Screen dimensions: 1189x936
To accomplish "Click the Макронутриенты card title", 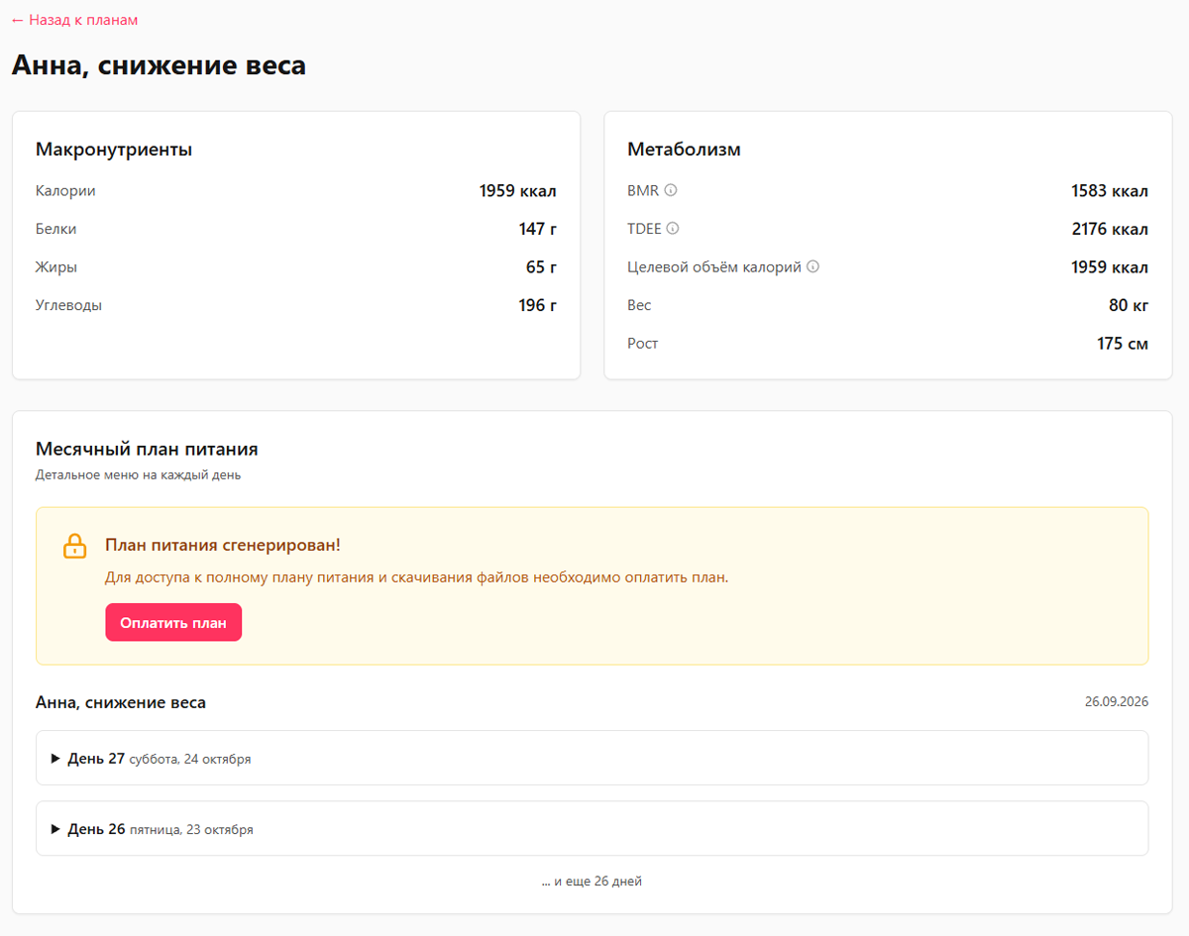I will click(x=114, y=150).
